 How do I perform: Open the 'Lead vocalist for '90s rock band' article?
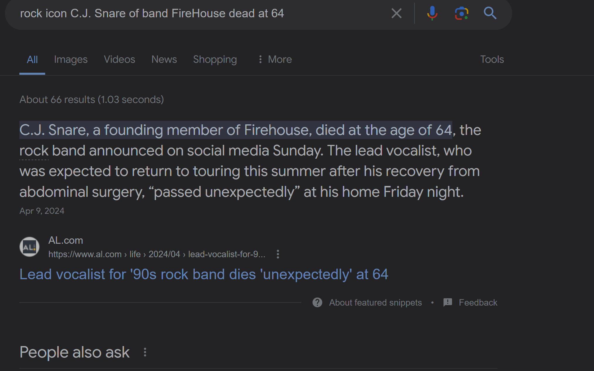pos(204,275)
